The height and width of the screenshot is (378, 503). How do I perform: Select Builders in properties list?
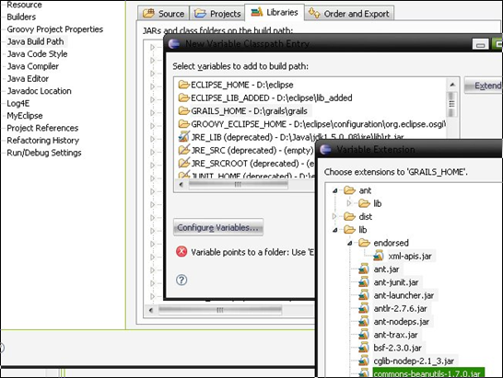21,17
